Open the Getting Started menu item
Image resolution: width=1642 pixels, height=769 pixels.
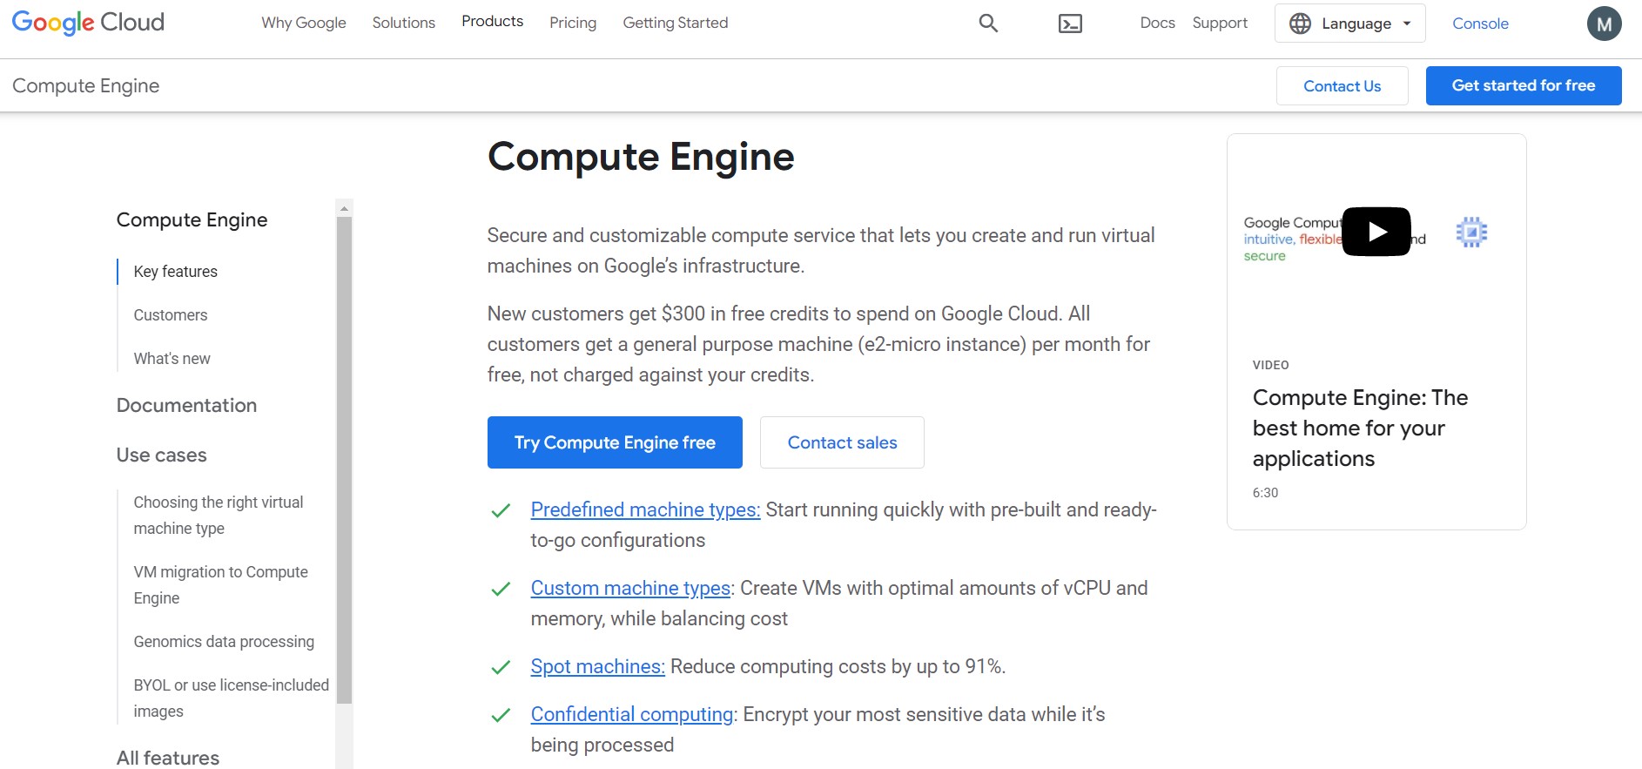675,23
